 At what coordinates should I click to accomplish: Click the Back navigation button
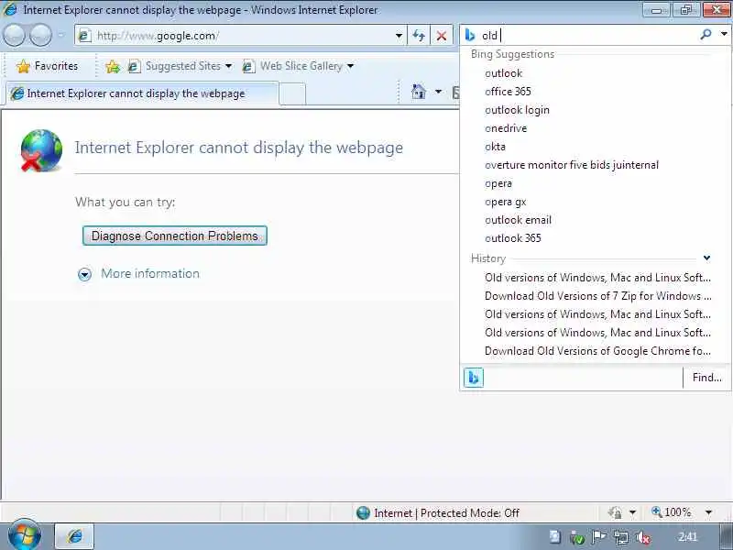point(14,36)
